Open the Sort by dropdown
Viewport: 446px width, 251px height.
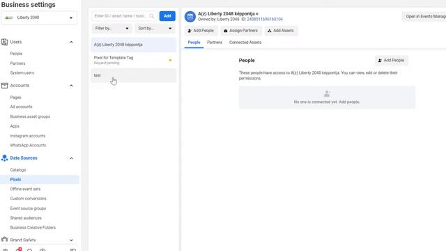point(155,29)
